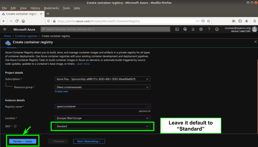This screenshot has height=147, width=258.
Task: Open the File menu
Action: pos(4,8)
